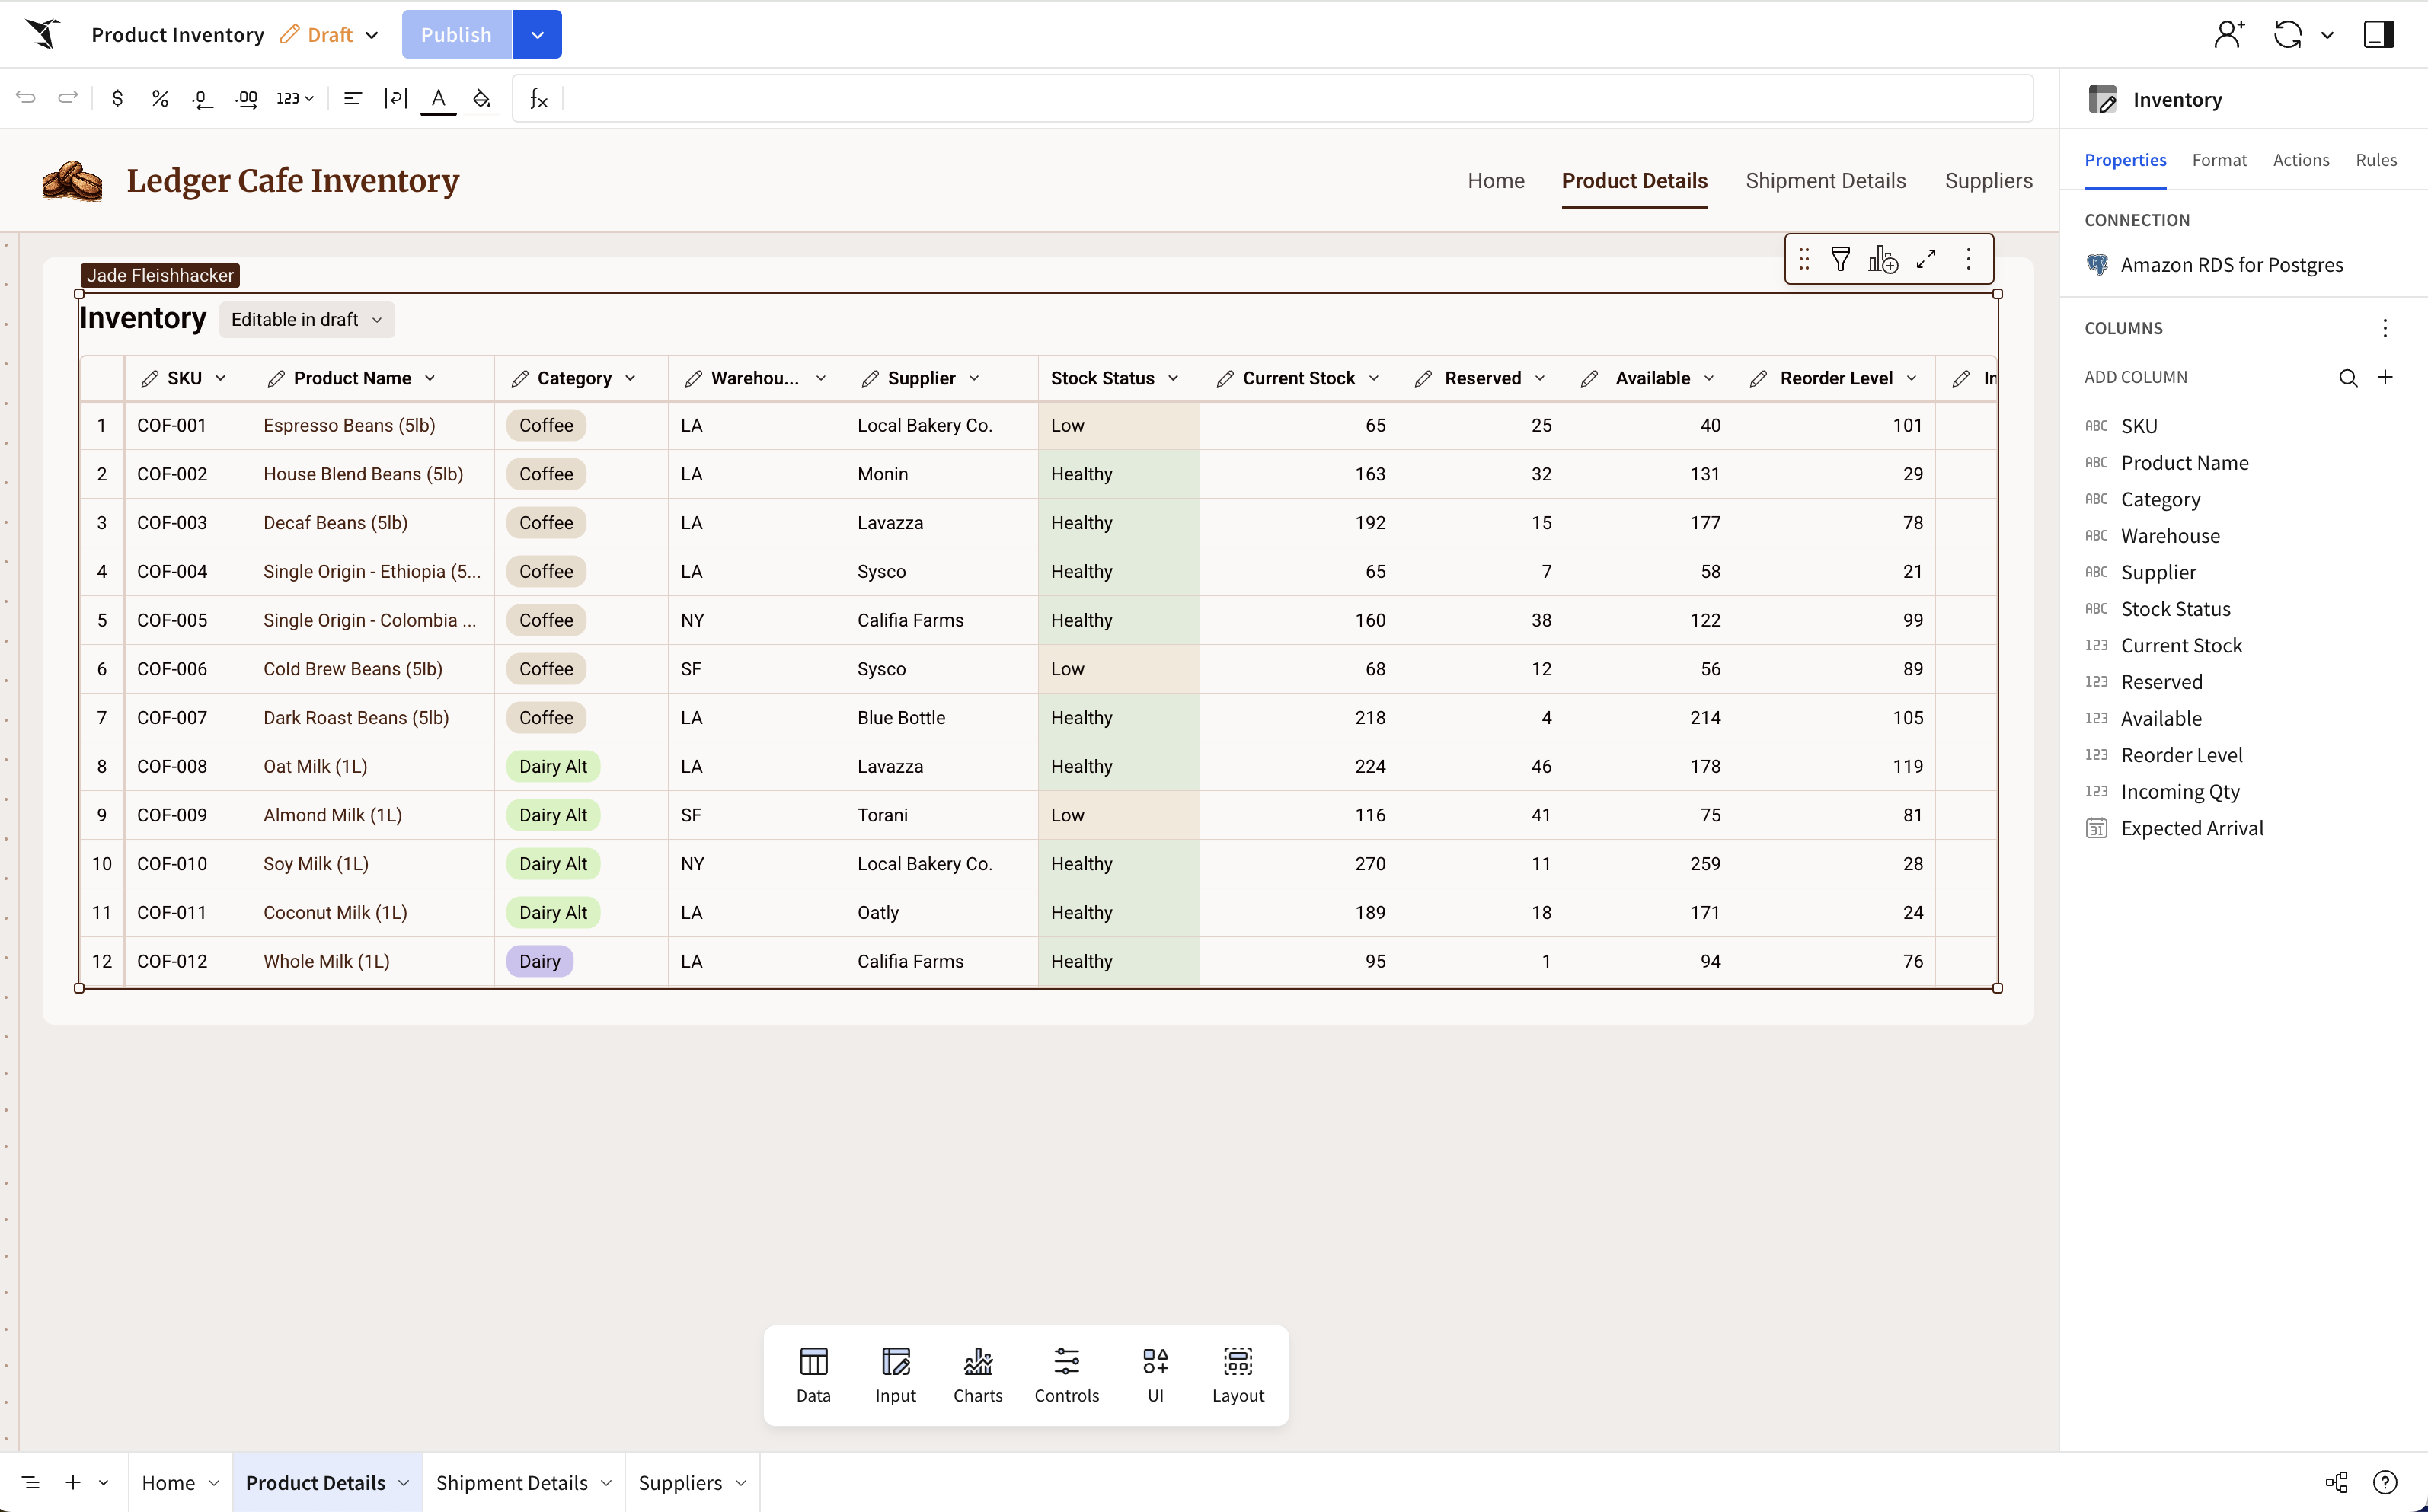This screenshot has width=2428, height=1512.
Task: Add a new column with plus button
Action: (2385, 377)
